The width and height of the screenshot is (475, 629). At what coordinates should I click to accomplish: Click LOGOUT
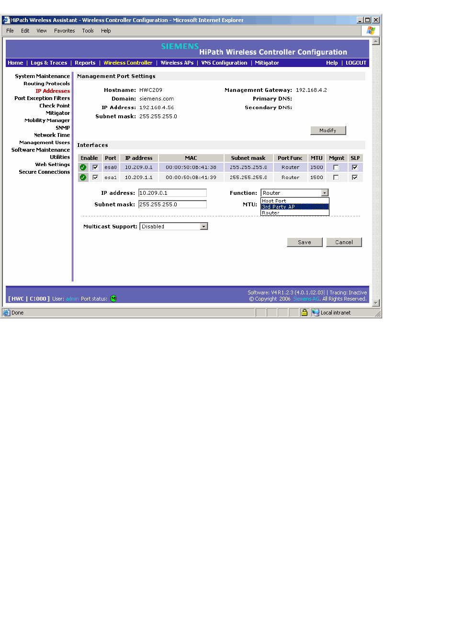point(356,63)
